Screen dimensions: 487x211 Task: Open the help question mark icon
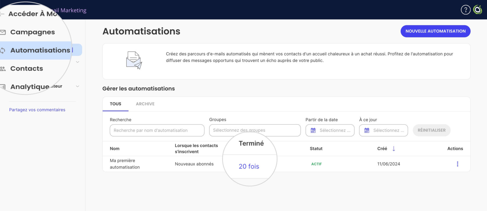tap(465, 10)
